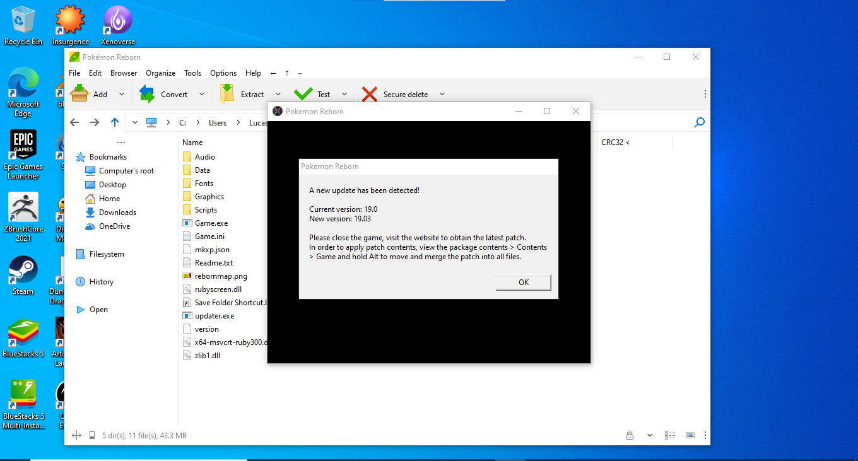Sort by Name column header
The height and width of the screenshot is (461, 858).
(x=192, y=143)
